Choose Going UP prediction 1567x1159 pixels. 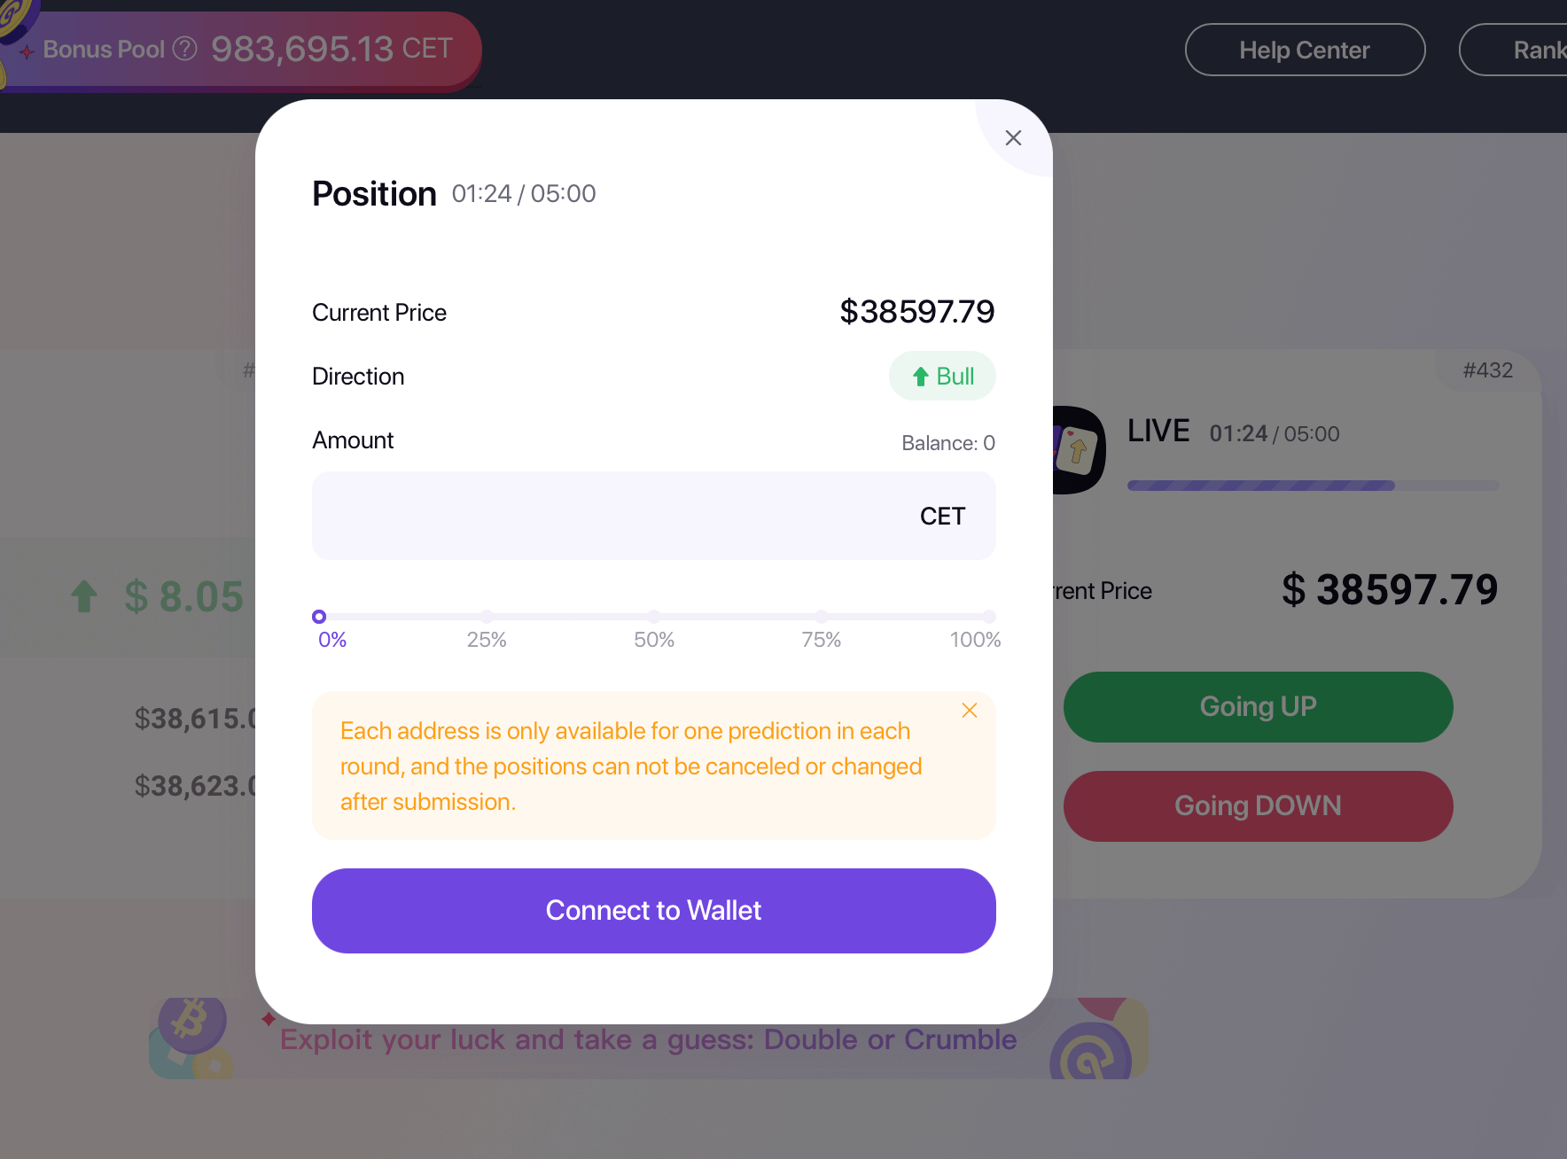(1259, 707)
